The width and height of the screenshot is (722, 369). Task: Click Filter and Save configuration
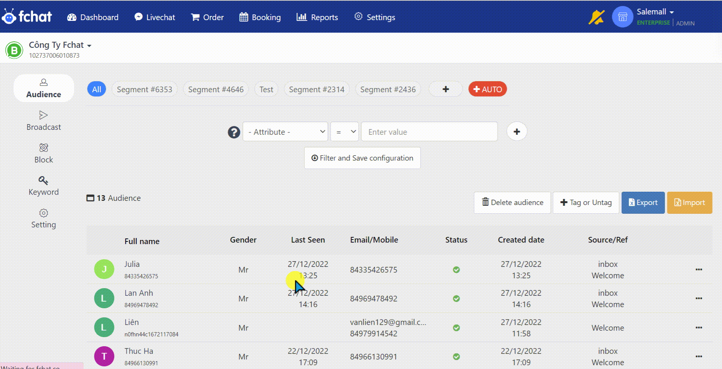(362, 158)
